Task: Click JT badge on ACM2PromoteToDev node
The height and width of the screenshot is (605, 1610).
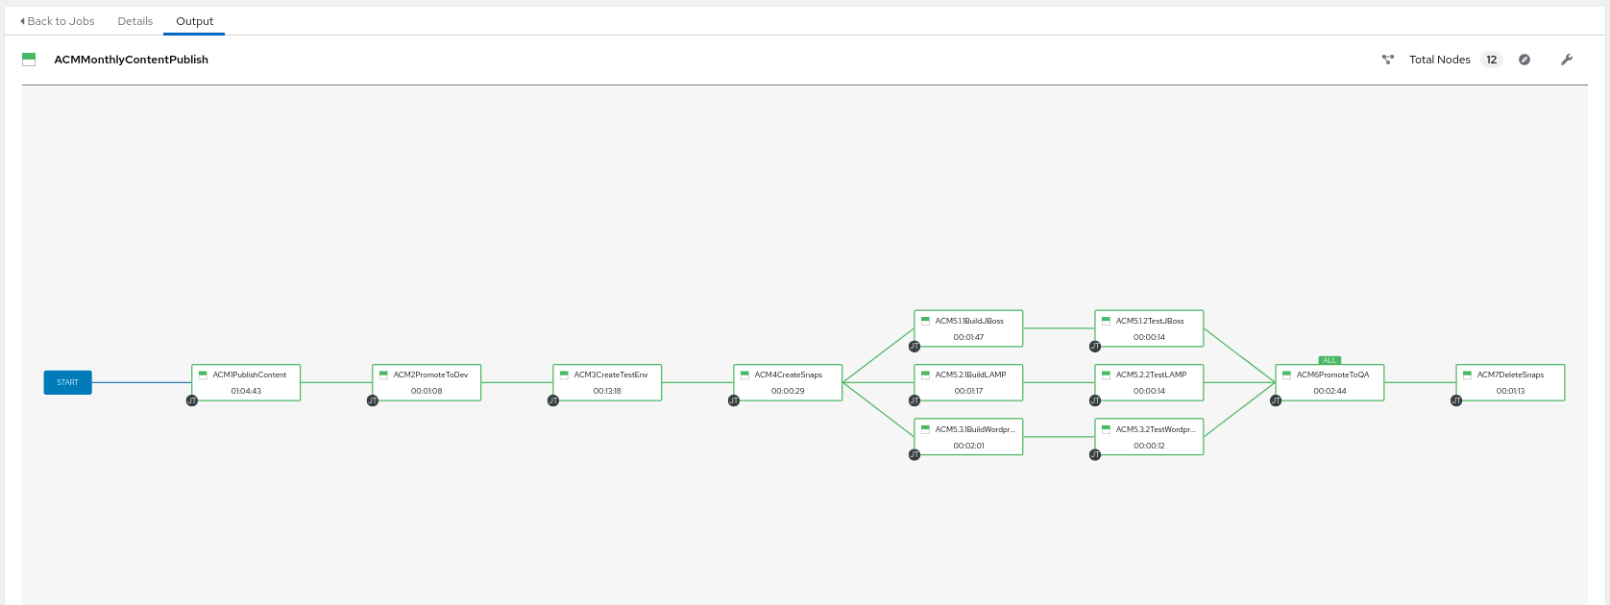Action: (373, 400)
